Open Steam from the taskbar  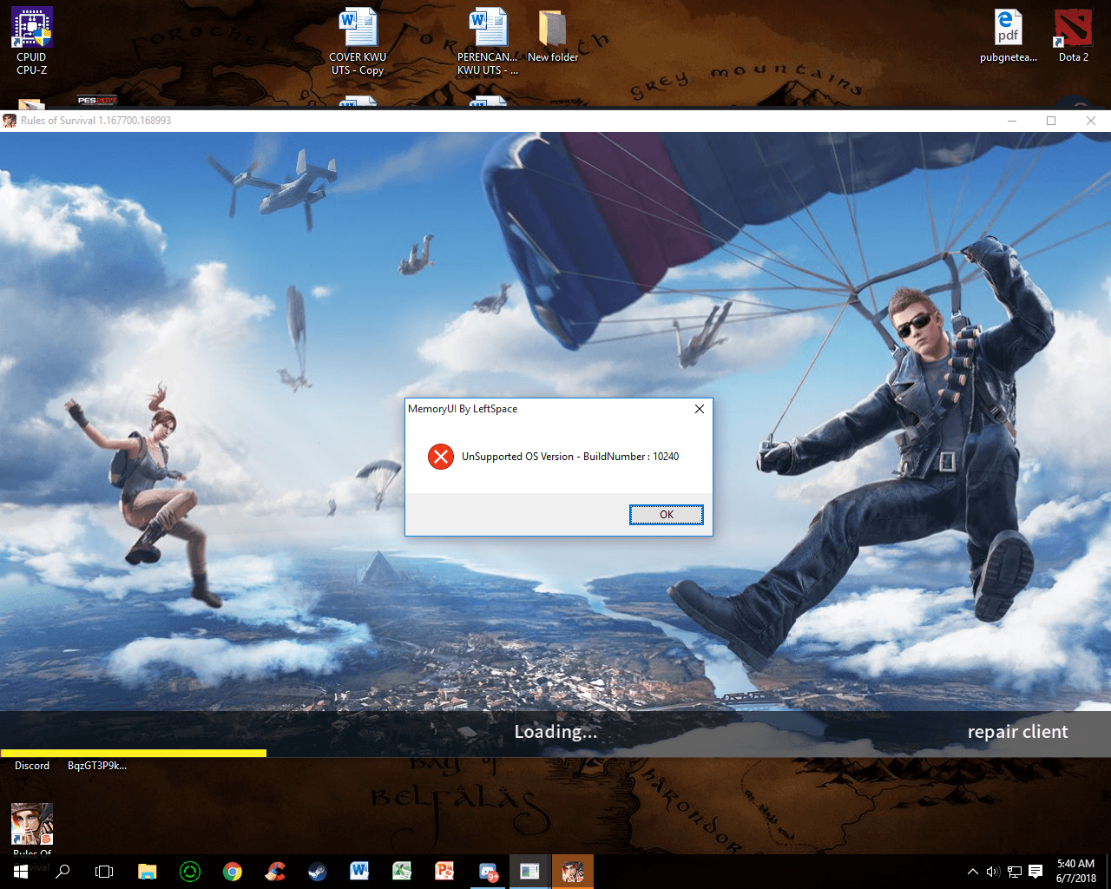point(318,872)
